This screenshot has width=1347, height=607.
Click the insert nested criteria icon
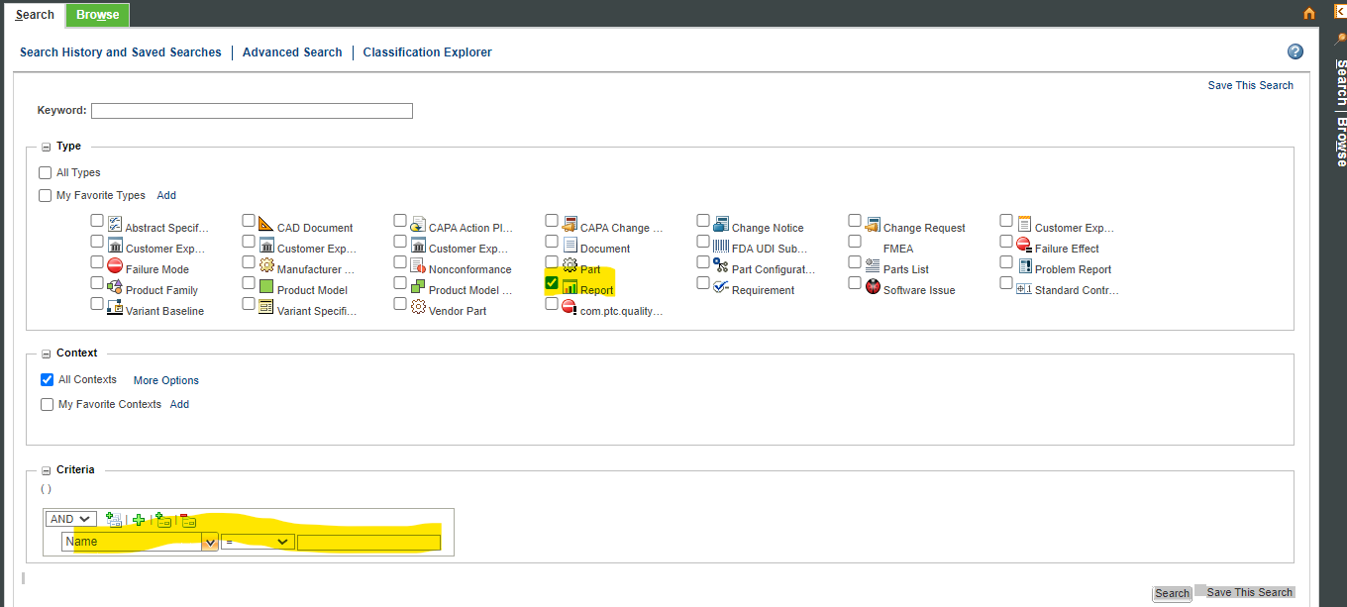pyautogui.click(x=114, y=519)
